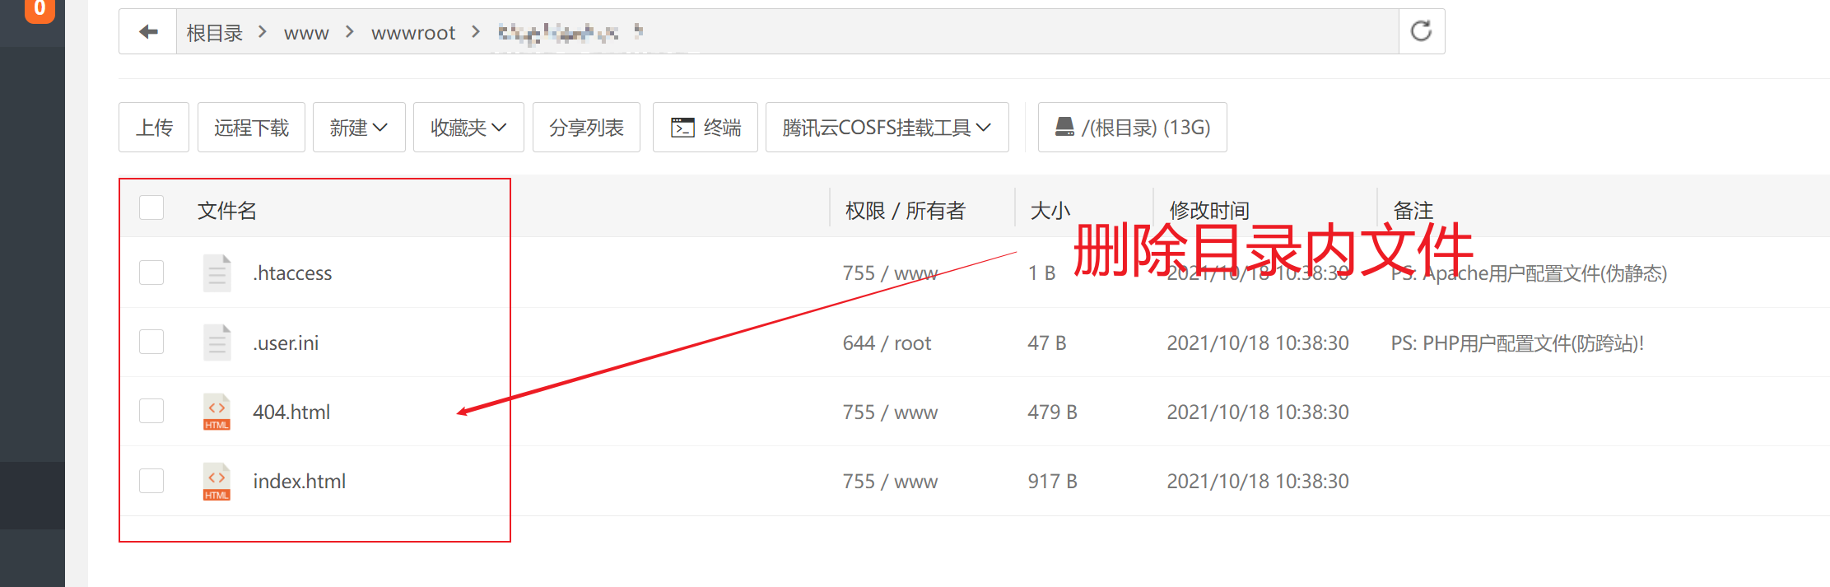This screenshot has width=1830, height=587.
Task: Open the 404.html file name
Action: (x=291, y=412)
